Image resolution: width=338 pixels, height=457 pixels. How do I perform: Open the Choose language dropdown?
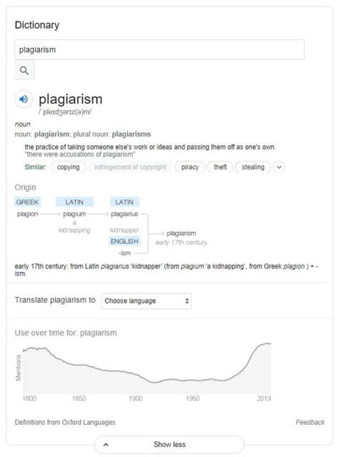146,301
